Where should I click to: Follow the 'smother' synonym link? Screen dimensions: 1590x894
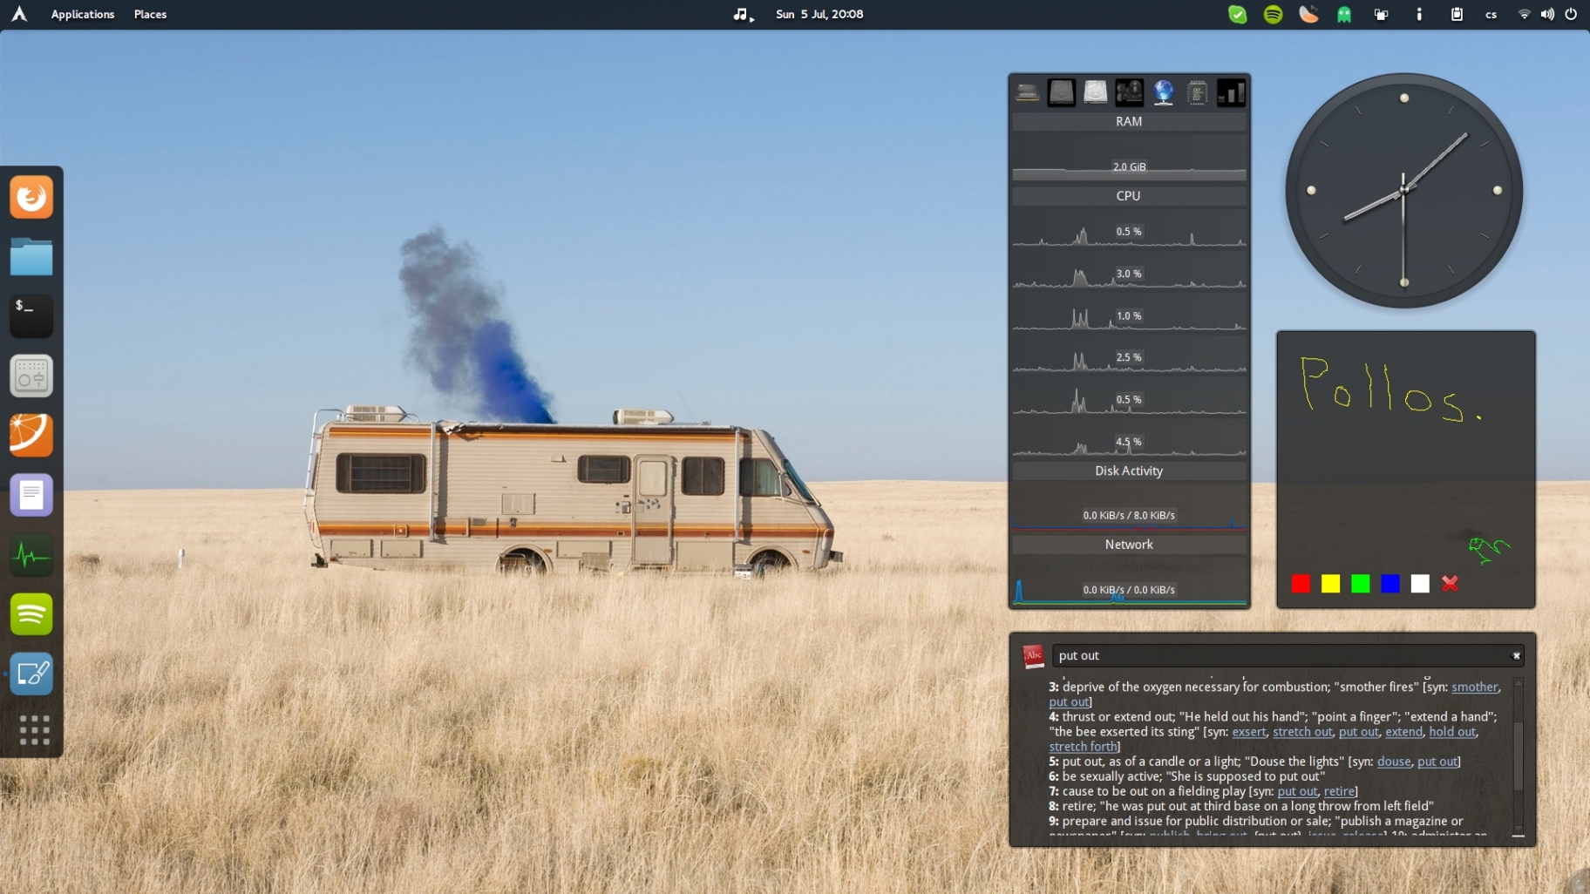coord(1474,687)
